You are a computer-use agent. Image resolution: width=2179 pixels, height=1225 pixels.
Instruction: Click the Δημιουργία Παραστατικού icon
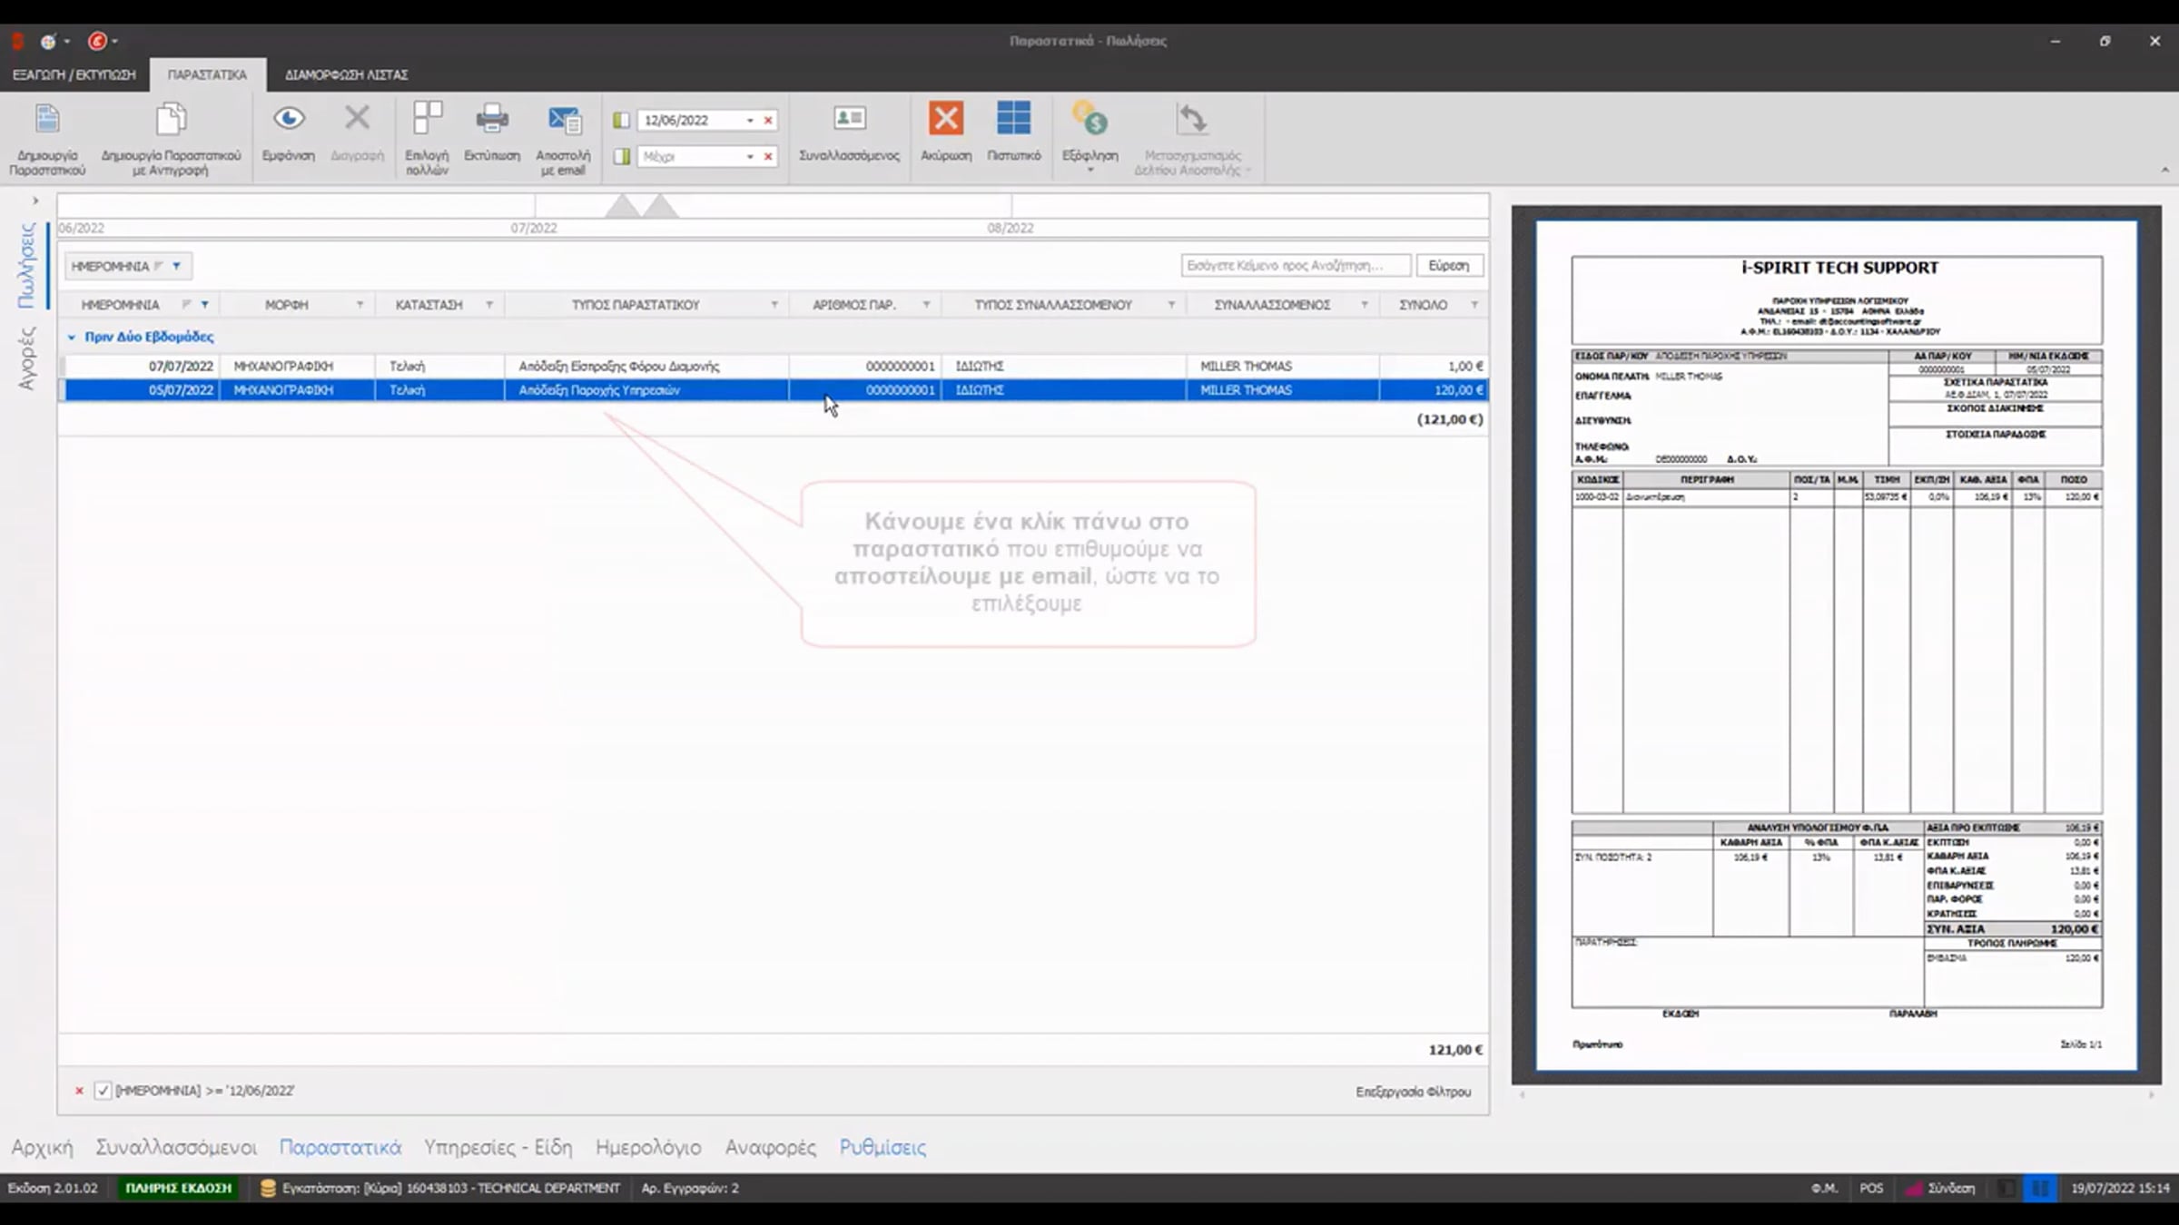47,119
